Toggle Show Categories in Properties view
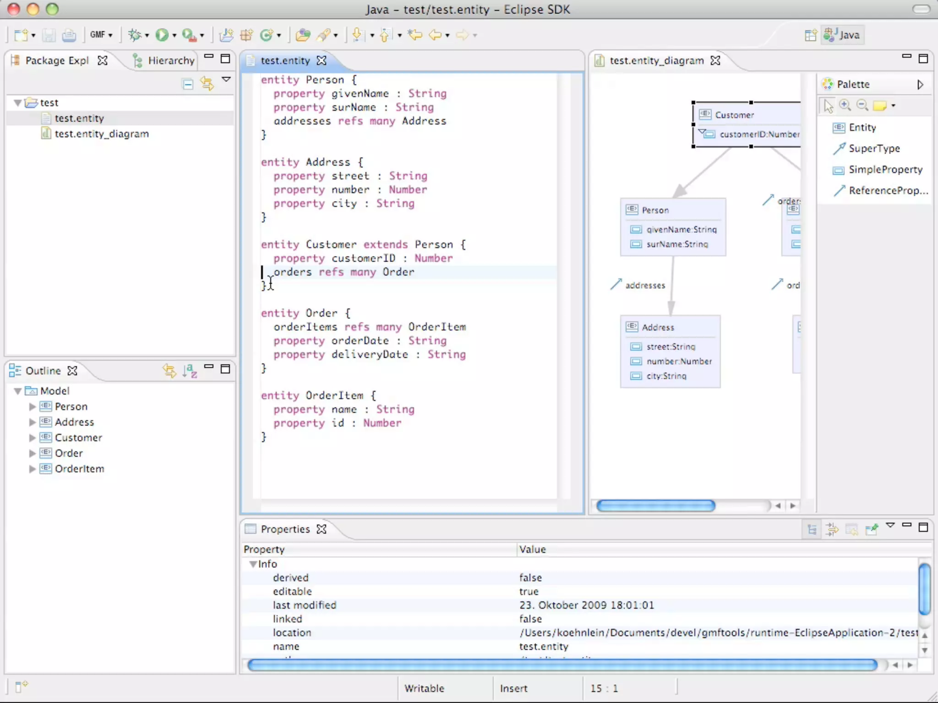The width and height of the screenshot is (938, 703). [812, 530]
